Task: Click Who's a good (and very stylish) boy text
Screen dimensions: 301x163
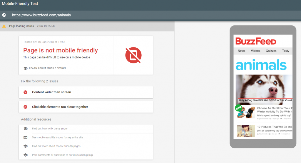Action: pyautogui.click(x=274, y=115)
